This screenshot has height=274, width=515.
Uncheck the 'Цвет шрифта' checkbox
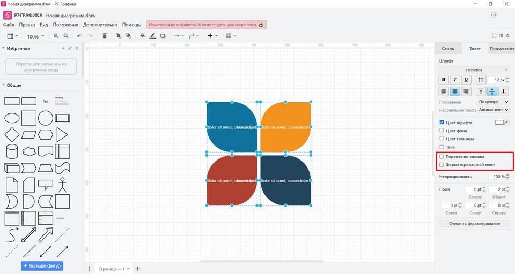(x=442, y=123)
